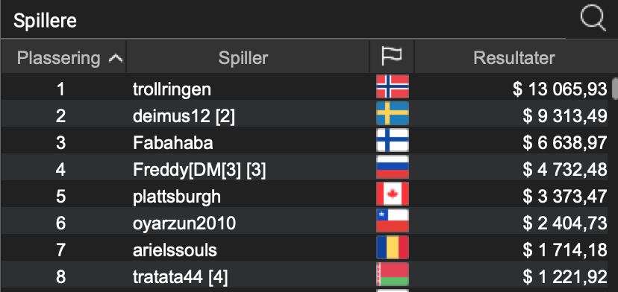Select player Fabahaba in the list
The image size is (618, 292).
172,143
